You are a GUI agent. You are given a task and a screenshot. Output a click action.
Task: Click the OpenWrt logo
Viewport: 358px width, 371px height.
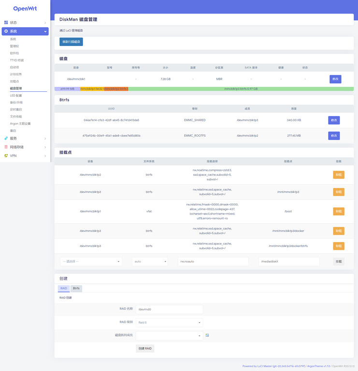coord(25,9)
